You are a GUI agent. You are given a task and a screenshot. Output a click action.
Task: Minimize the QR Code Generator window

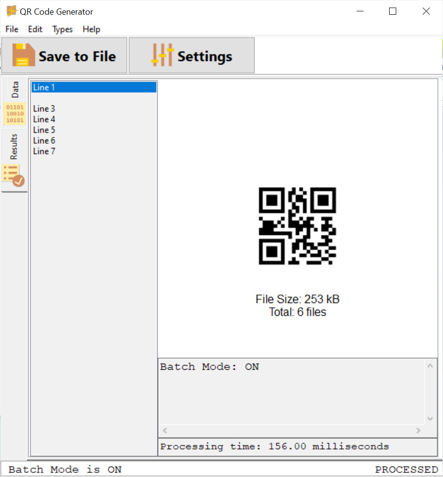(360, 11)
